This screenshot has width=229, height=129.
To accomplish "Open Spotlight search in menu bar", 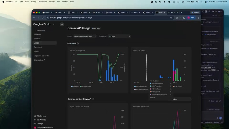I will 201,2.
